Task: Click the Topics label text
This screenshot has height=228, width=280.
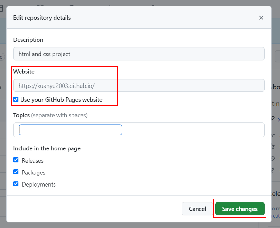Action: [21, 115]
